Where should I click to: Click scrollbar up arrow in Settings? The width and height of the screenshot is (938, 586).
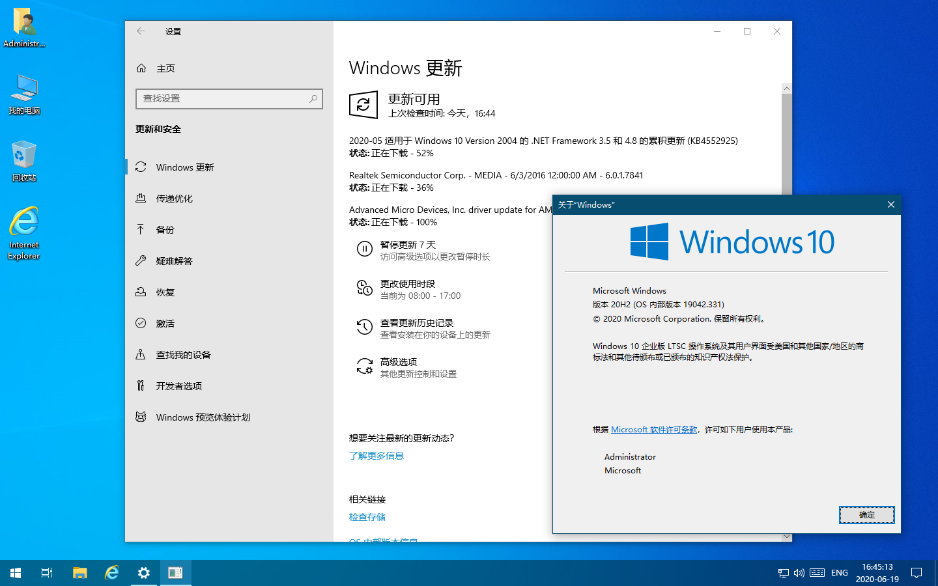click(x=787, y=89)
